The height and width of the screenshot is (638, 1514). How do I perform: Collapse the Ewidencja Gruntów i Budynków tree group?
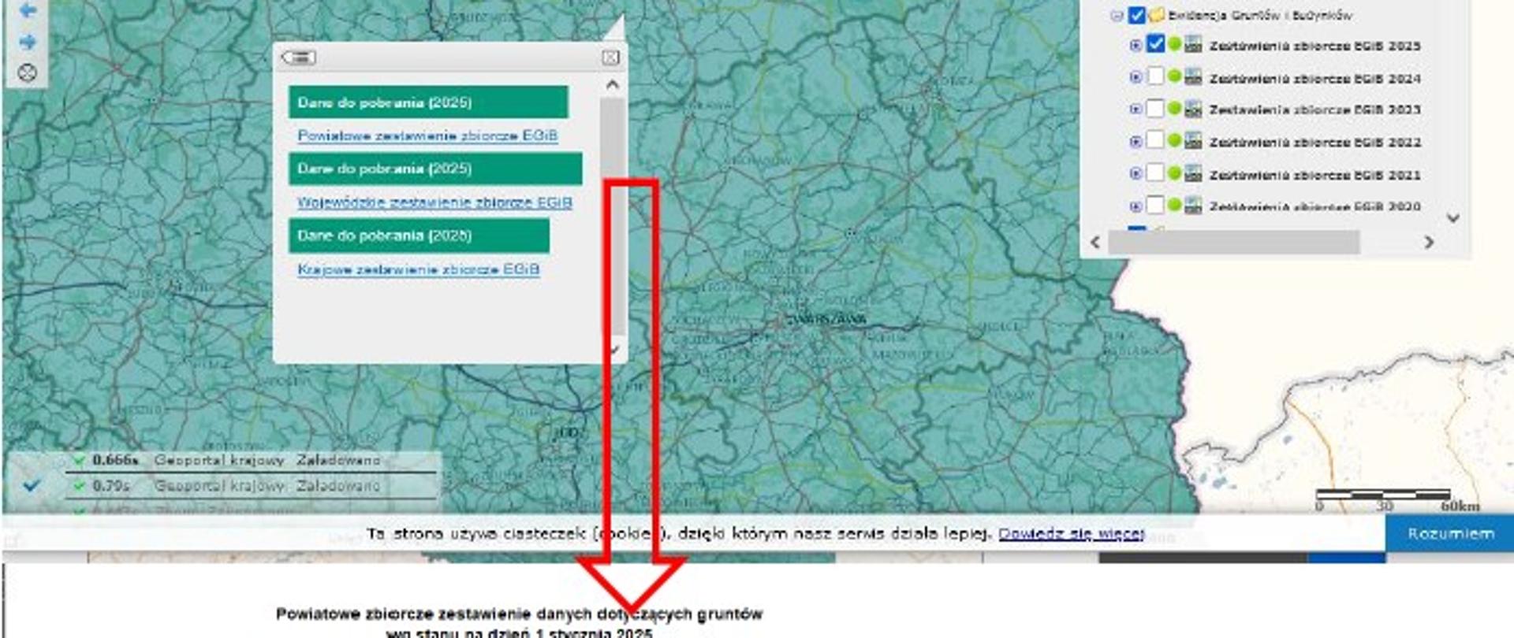point(1117,15)
